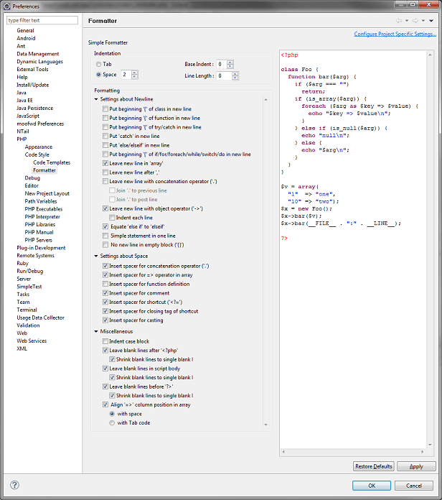Check Simple statement in one line

click(x=105, y=236)
